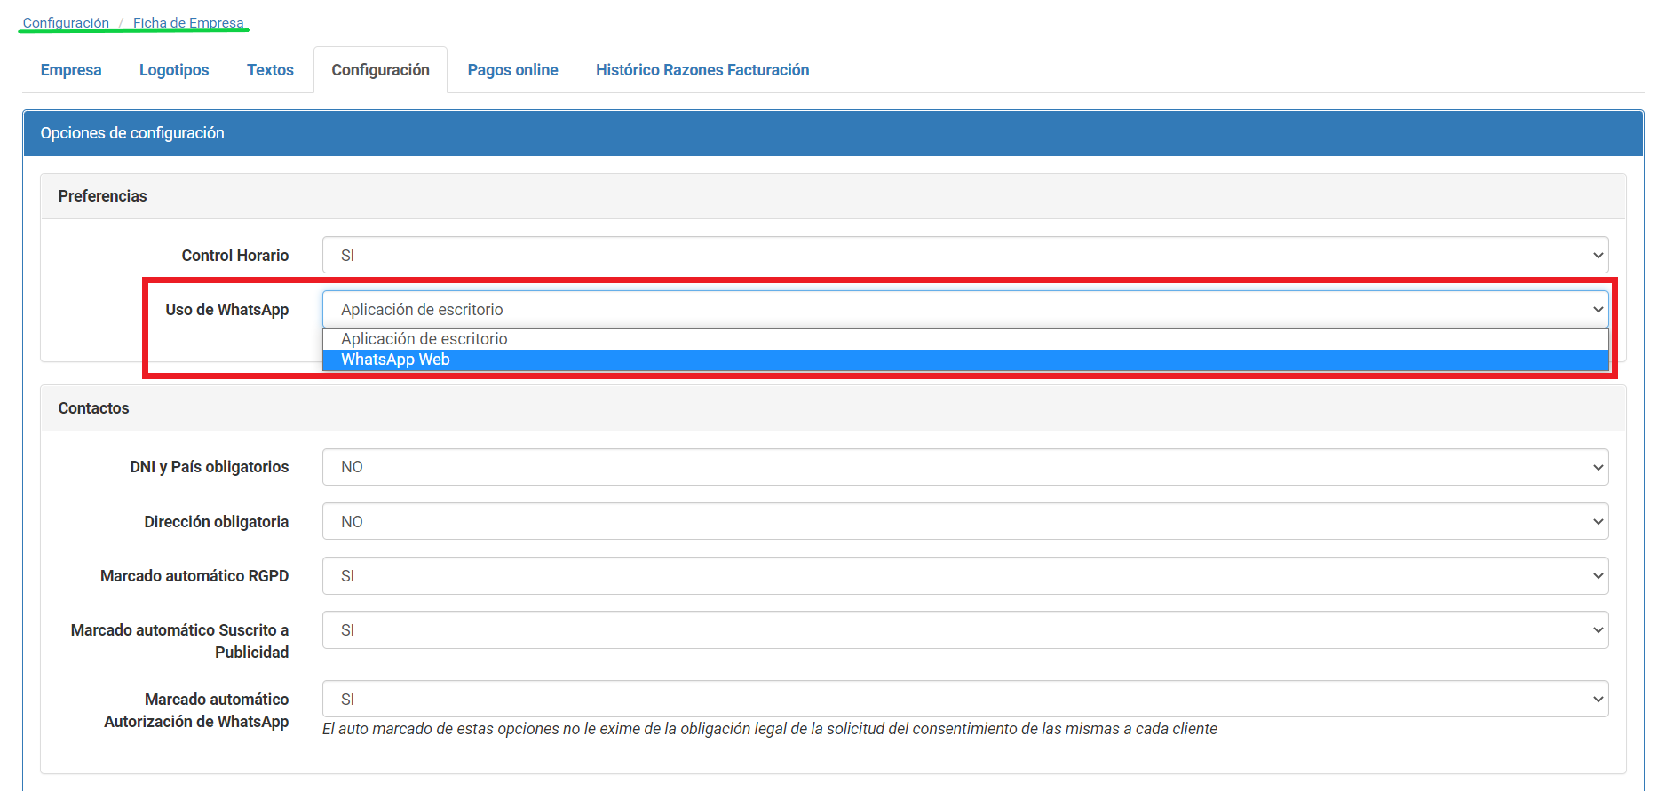The width and height of the screenshot is (1657, 791).
Task: Open Histórico Razones Facturación tab
Action: point(702,70)
